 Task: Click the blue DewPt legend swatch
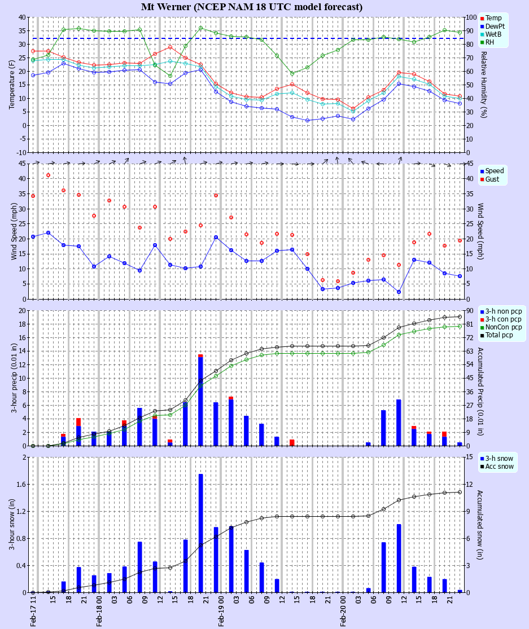(482, 26)
